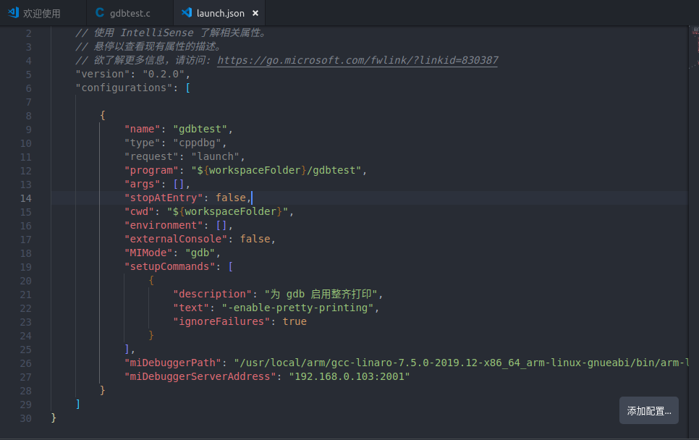Click the "gdb" MIMode value
699x440 pixels.
point(200,253)
